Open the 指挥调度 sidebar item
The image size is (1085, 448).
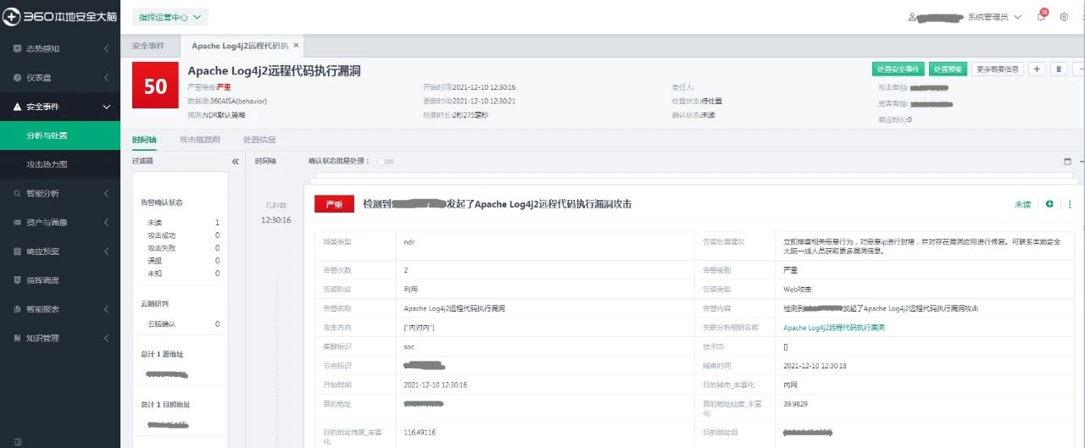[60, 280]
